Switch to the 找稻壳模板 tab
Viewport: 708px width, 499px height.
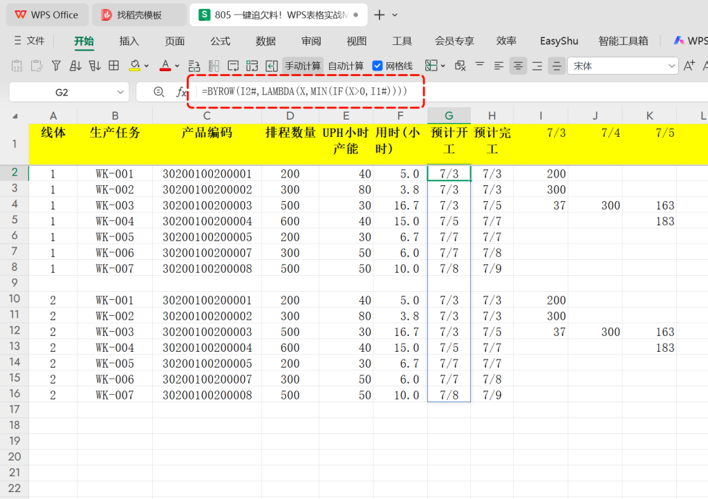tap(138, 15)
